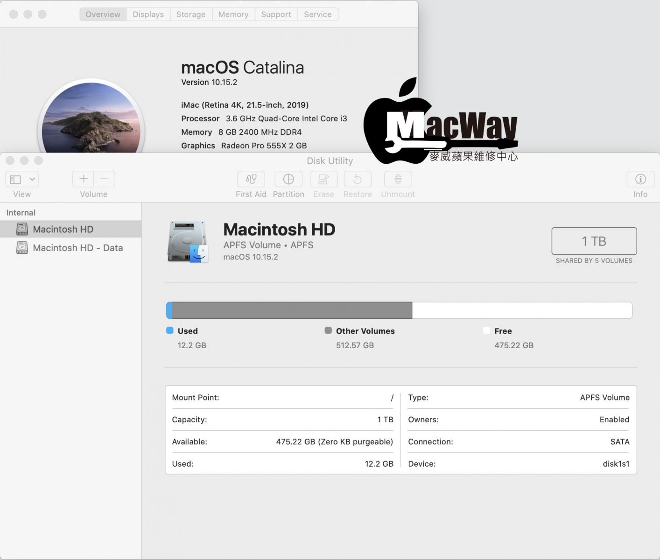
Task: Click the 1 TB capacity box
Action: [x=594, y=241]
